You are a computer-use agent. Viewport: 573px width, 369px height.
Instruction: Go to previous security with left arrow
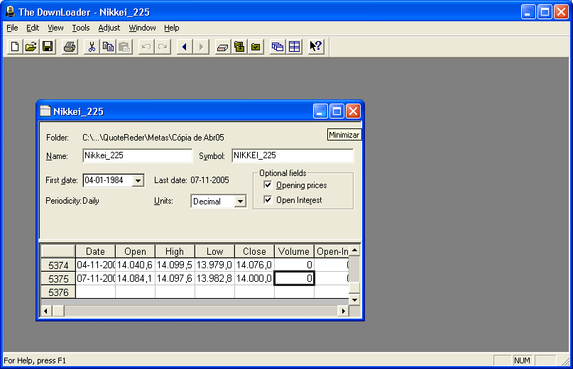point(185,47)
